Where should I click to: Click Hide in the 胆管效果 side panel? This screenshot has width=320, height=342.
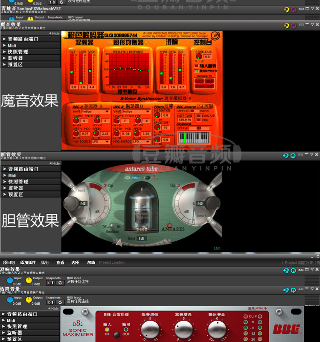[x=55, y=163]
